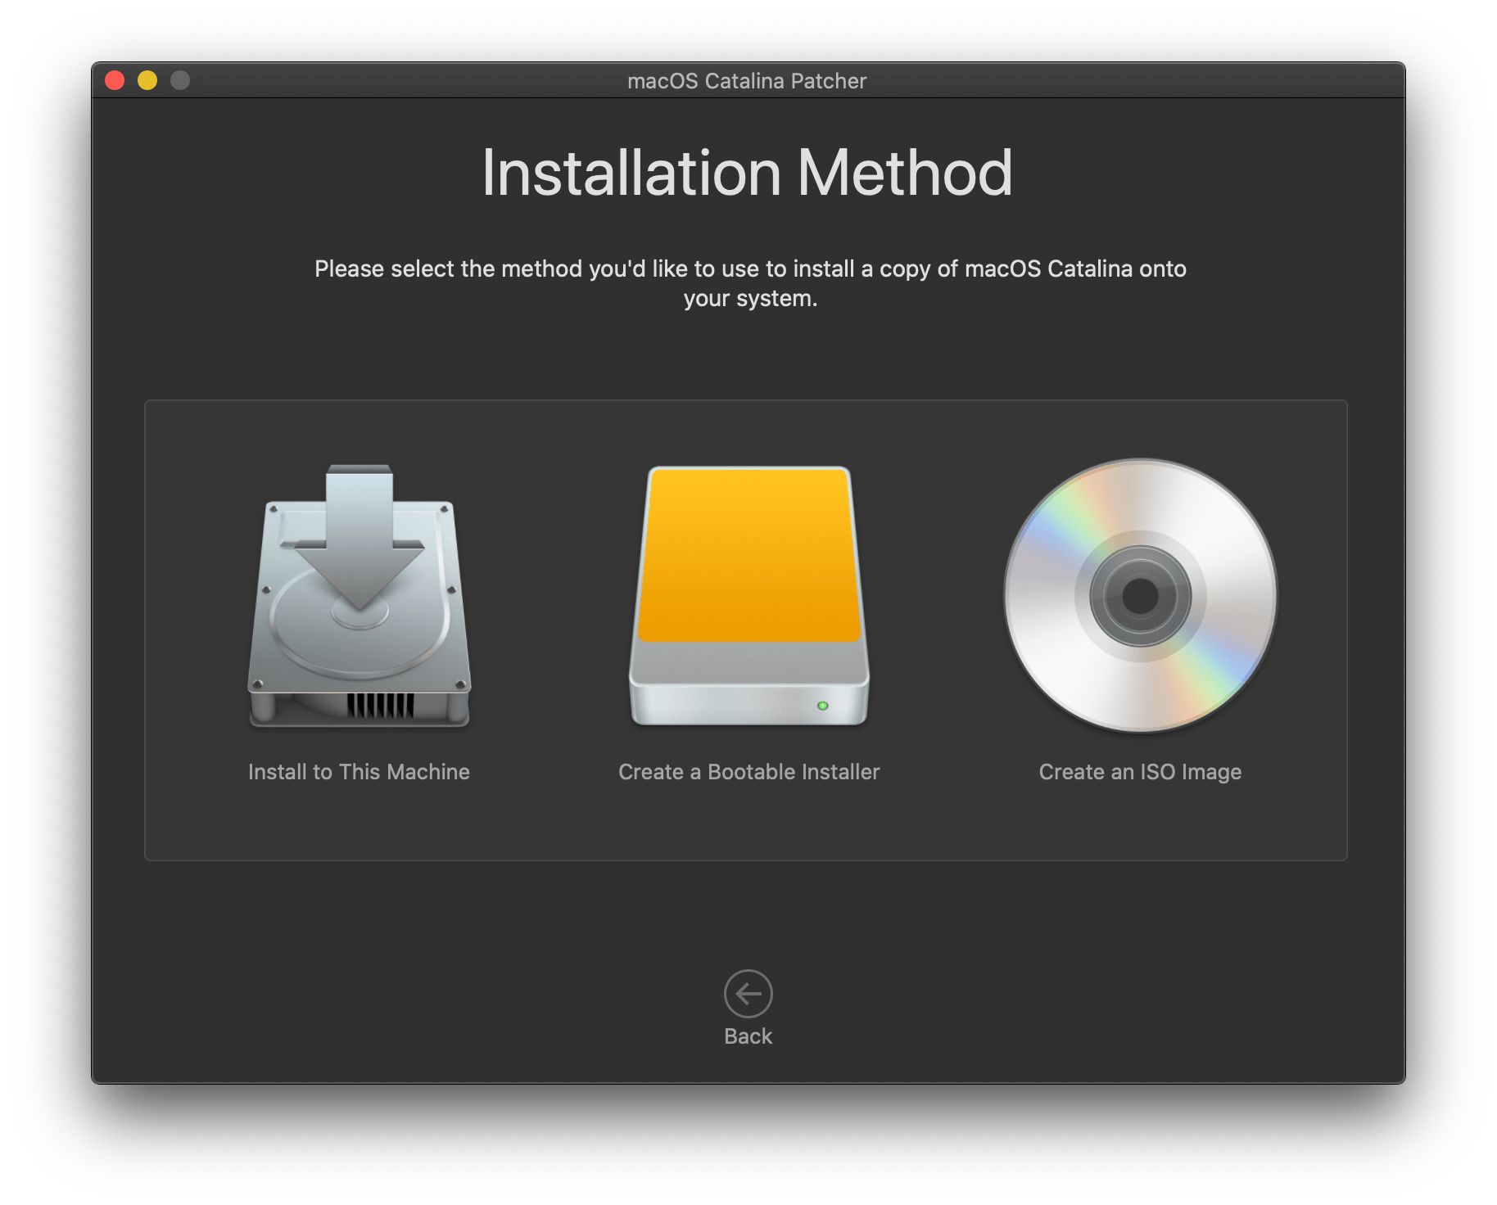Click the "macOS Catalina Patcher" window title
This screenshot has width=1497, height=1205.
tap(746, 81)
